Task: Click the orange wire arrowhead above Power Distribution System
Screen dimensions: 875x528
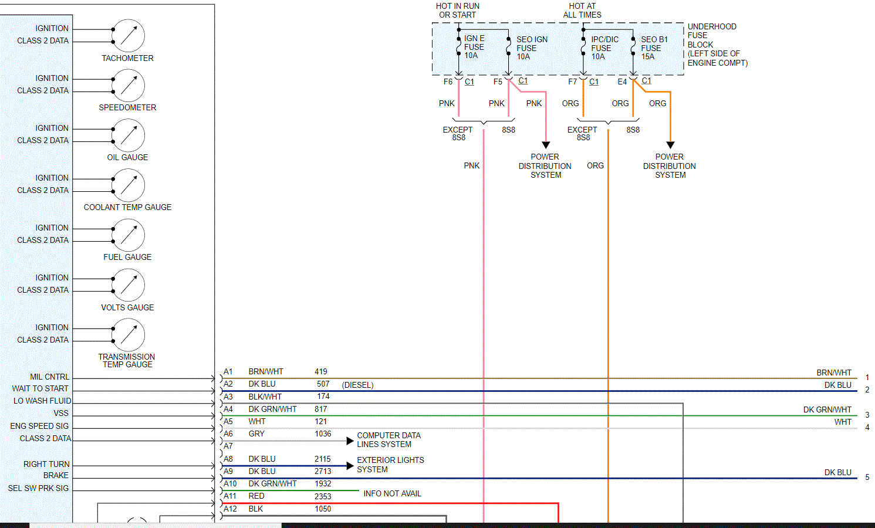Action: coord(670,145)
